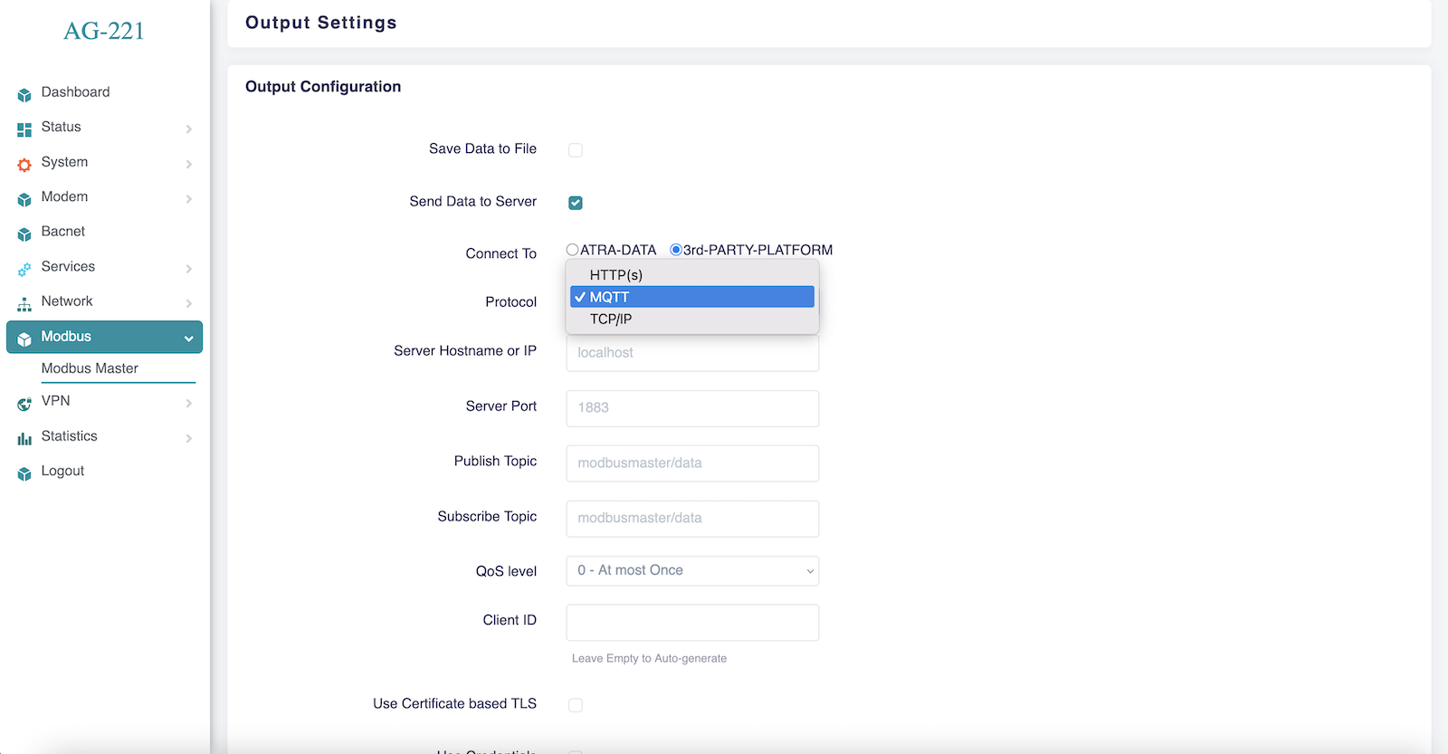Click the Logout icon in sidebar
This screenshot has width=1448, height=754.
(24, 473)
